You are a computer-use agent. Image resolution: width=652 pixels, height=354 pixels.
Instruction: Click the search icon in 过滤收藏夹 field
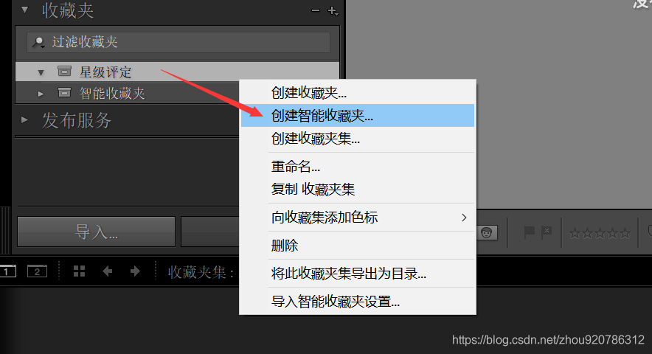pos(39,42)
